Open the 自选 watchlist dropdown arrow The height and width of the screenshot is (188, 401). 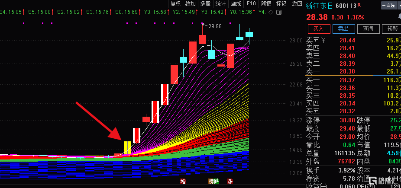(398, 5)
